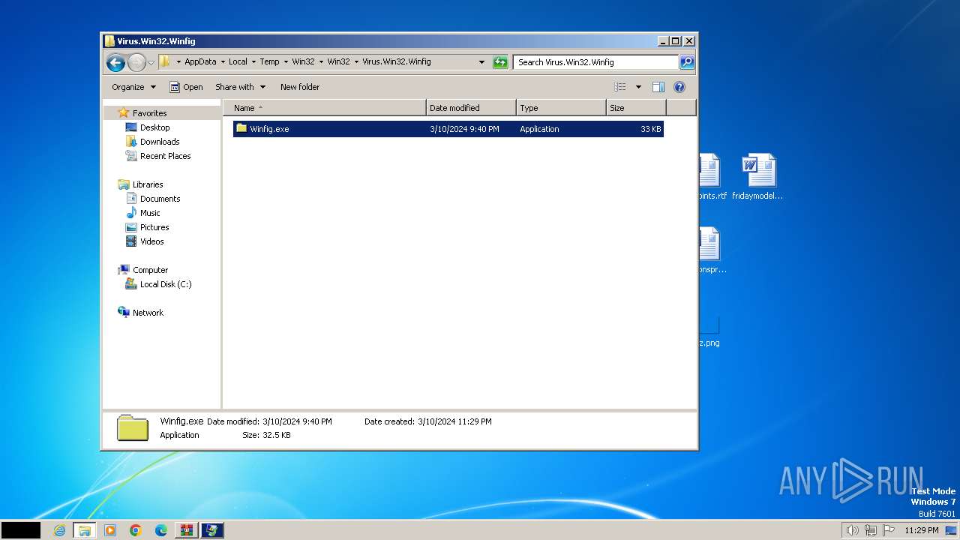
Task: Click the clock showing 11:29 PM
Action: click(921, 530)
